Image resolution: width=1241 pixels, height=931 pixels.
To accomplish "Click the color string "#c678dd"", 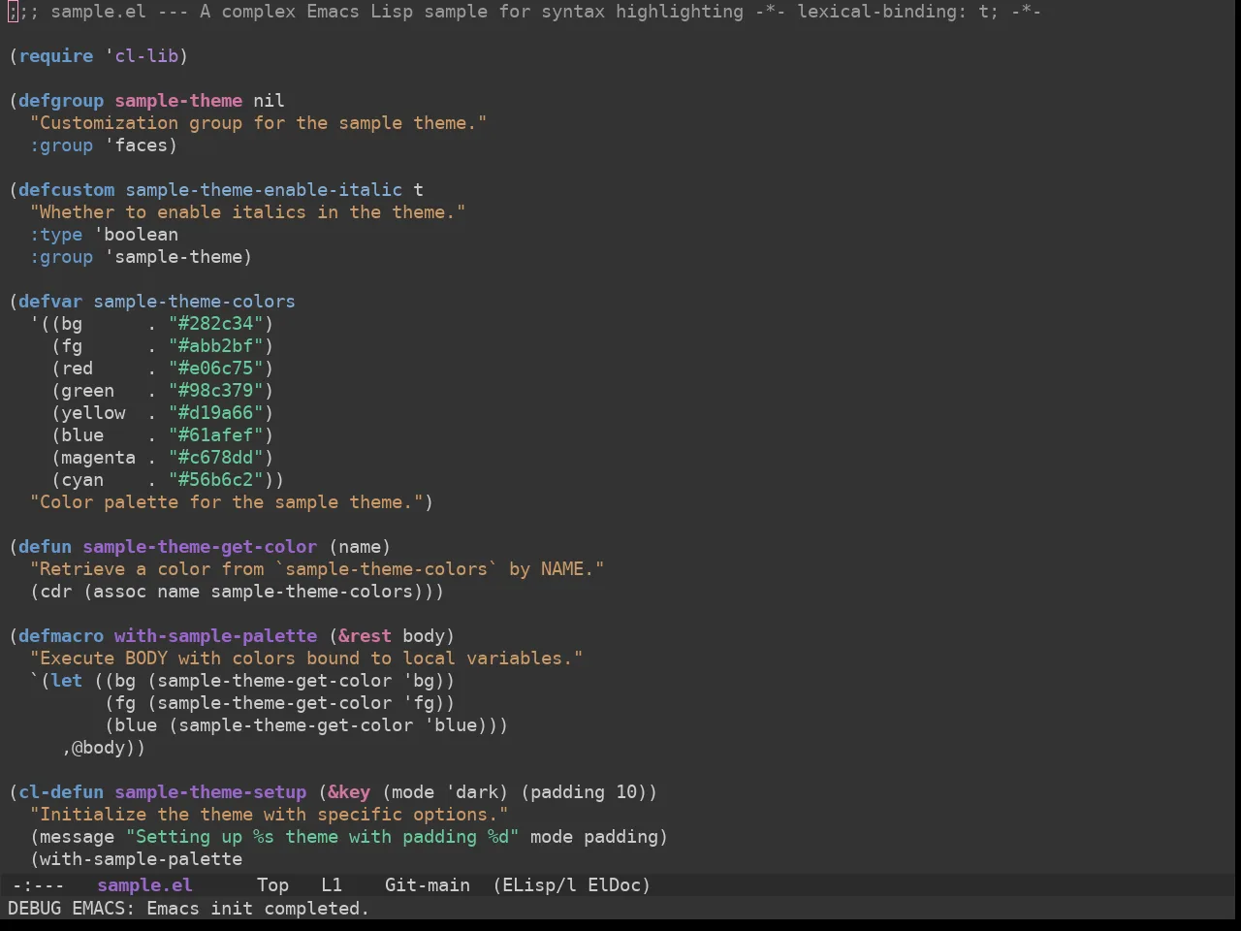I will [x=216, y=458].
